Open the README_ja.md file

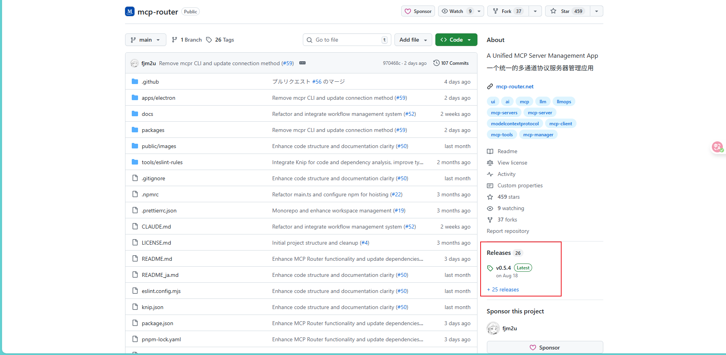(x=160, y=275)
